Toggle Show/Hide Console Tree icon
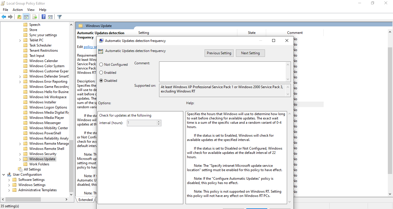Image resolution: width=393 pixels, height=209 pixels. [26, 17]
